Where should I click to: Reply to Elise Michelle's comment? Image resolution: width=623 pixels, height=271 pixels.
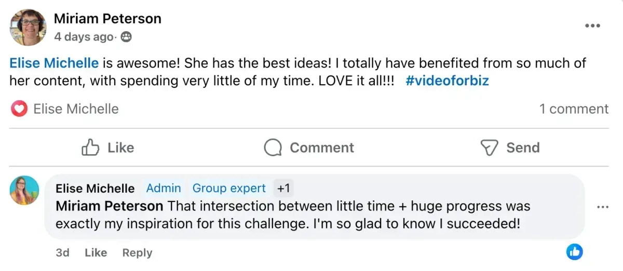pos(137,253)
